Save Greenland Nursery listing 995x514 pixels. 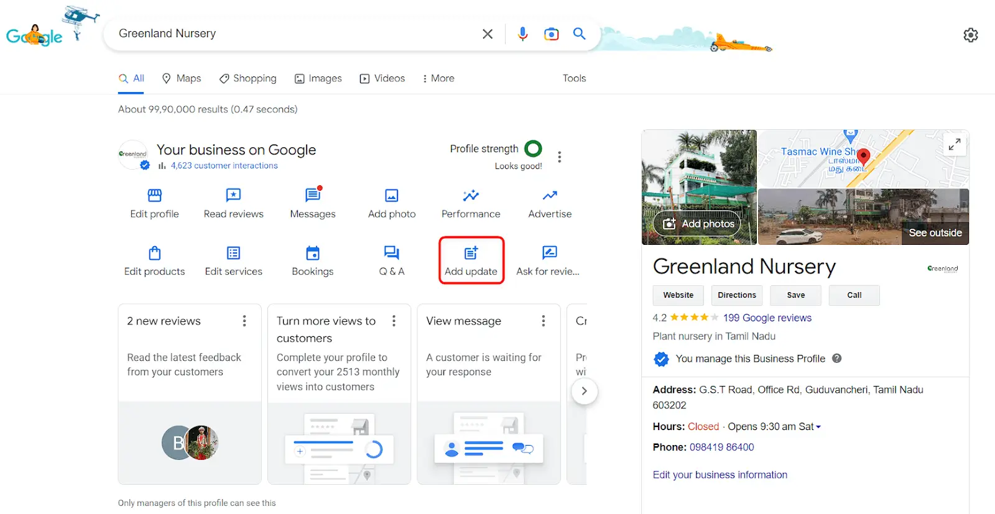click(795, 295)
